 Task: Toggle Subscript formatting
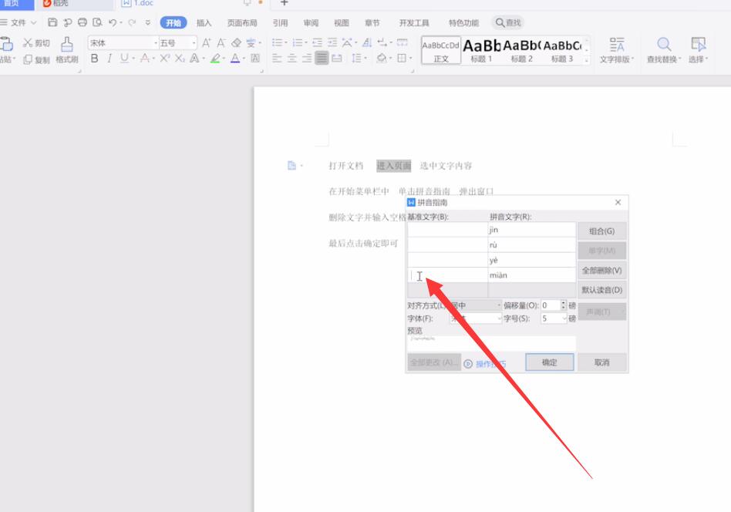(x=180, y=59)
